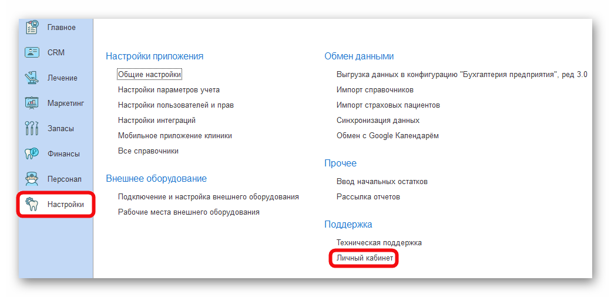Click the Прочее heading
611x297 pixels.
[341, 163]
